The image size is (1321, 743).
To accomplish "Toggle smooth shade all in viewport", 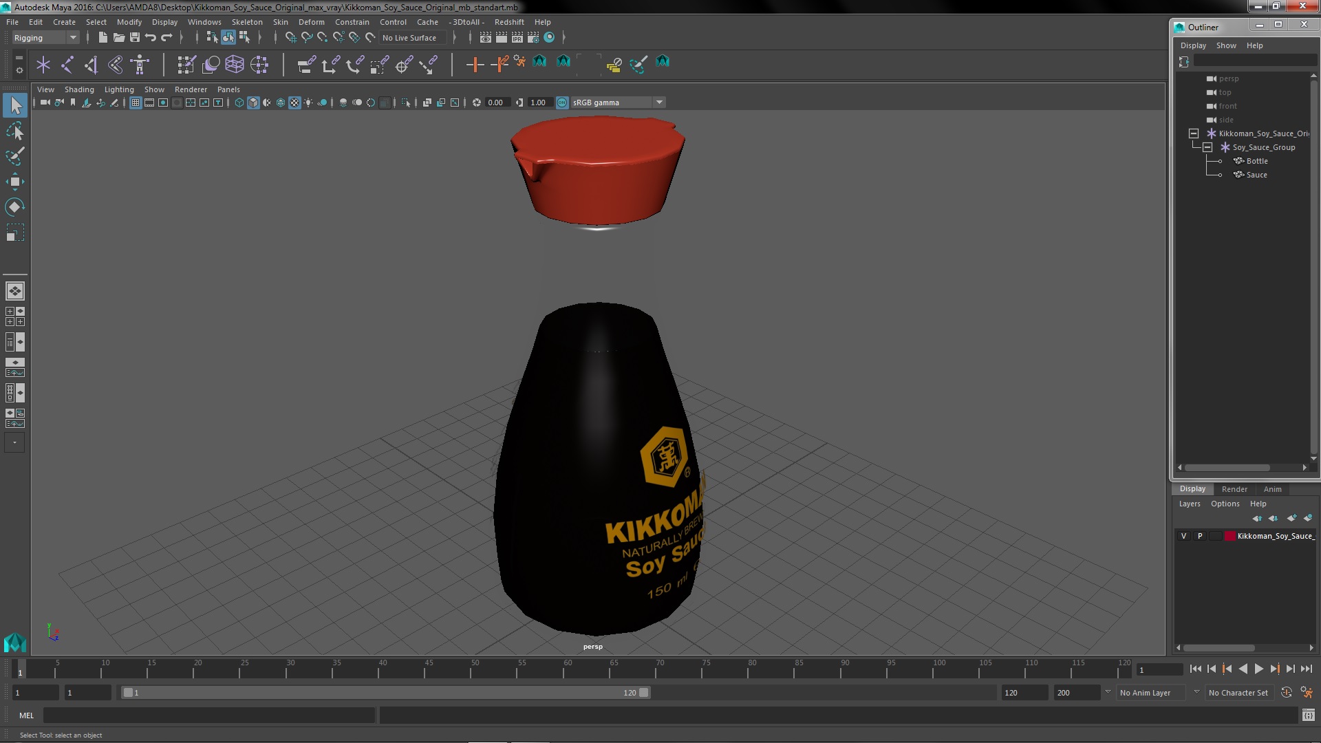I will (x=253, y=103).
